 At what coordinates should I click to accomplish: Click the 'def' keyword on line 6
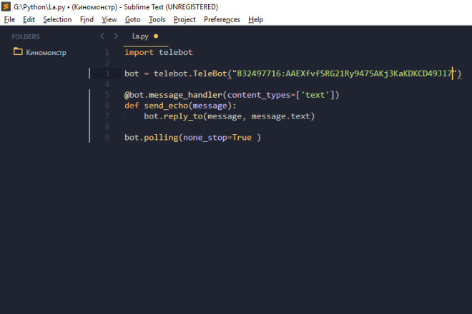(x=132, y=106)
